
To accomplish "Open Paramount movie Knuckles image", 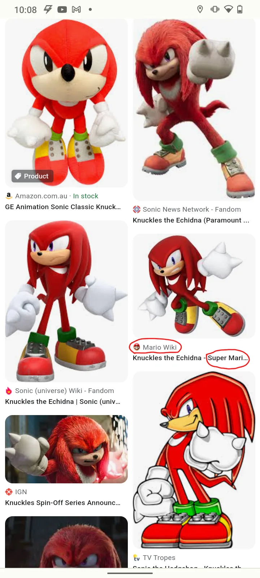I will (194, 110).
